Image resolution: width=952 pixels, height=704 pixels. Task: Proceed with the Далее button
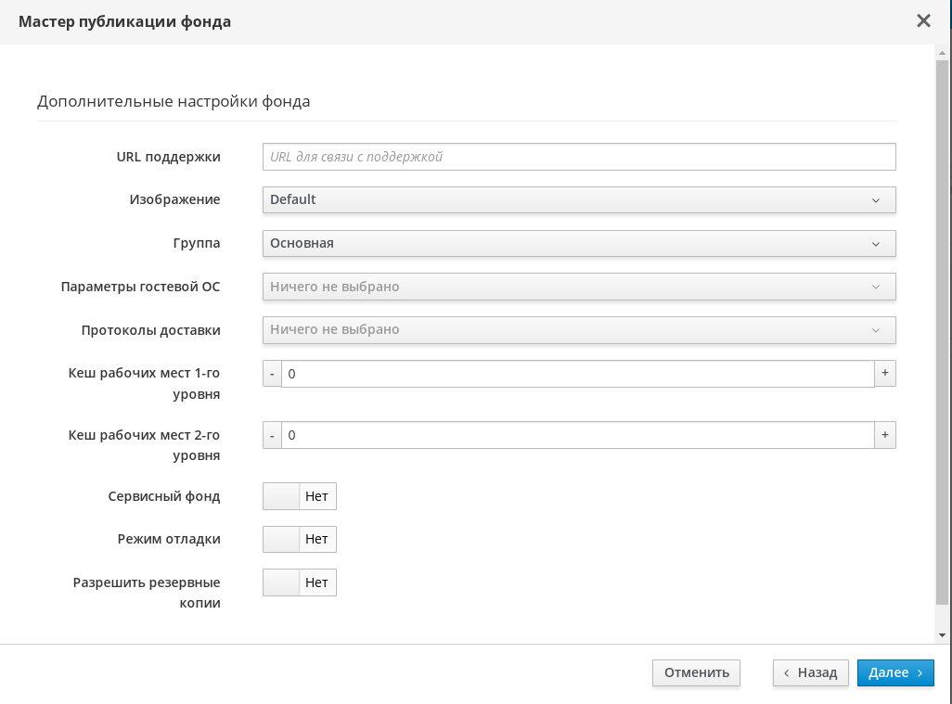(894, 672)
